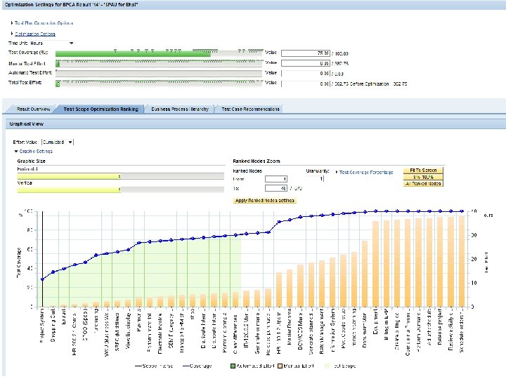
Task: Open the Business Process Hierarchy tab
Action: click(180, 109)
